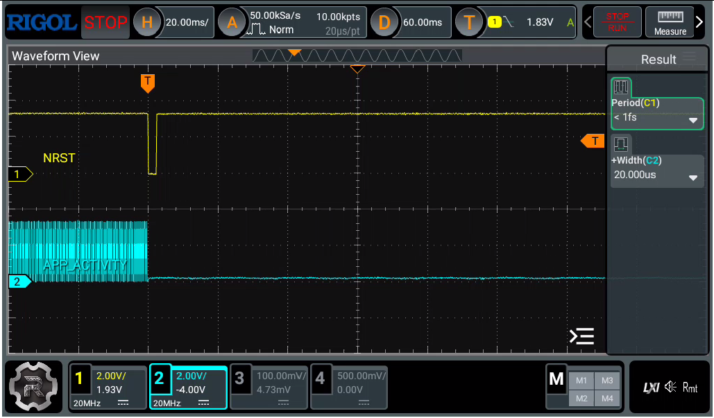Select channel 1 ground reference marker

[21, 174]
